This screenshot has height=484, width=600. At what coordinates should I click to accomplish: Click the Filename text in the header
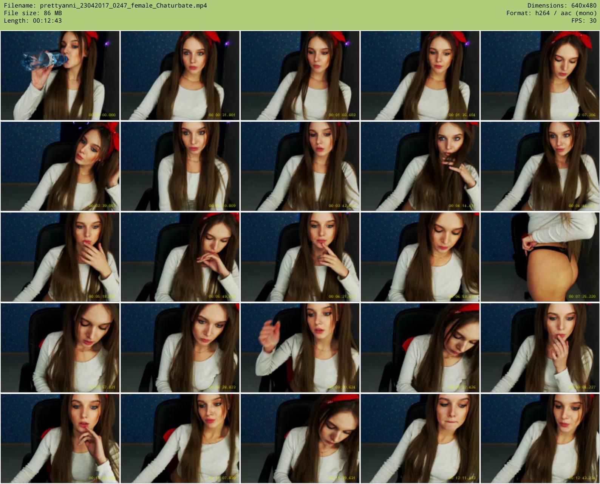105,6
